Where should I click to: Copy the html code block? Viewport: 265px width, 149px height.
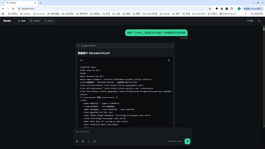(x=169, y=60)
